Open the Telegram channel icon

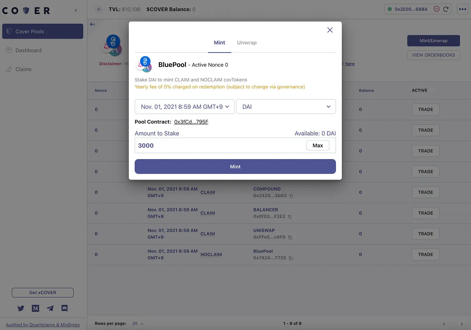[50, 308]
